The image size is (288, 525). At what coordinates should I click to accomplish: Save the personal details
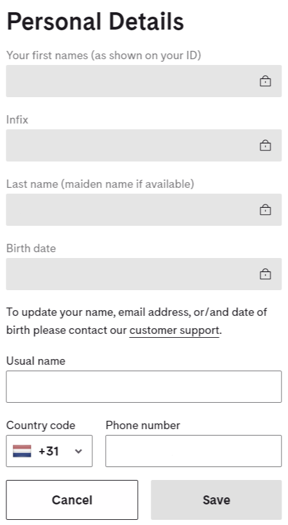pos(216,500)
